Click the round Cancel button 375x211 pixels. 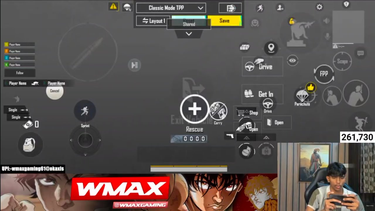(54, 91)
